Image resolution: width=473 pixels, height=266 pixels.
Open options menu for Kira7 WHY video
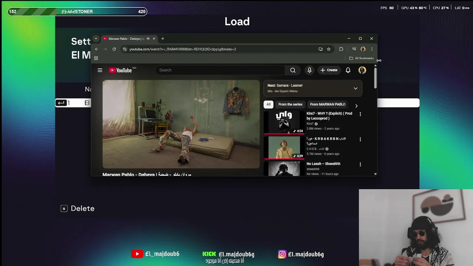(360, 114)
